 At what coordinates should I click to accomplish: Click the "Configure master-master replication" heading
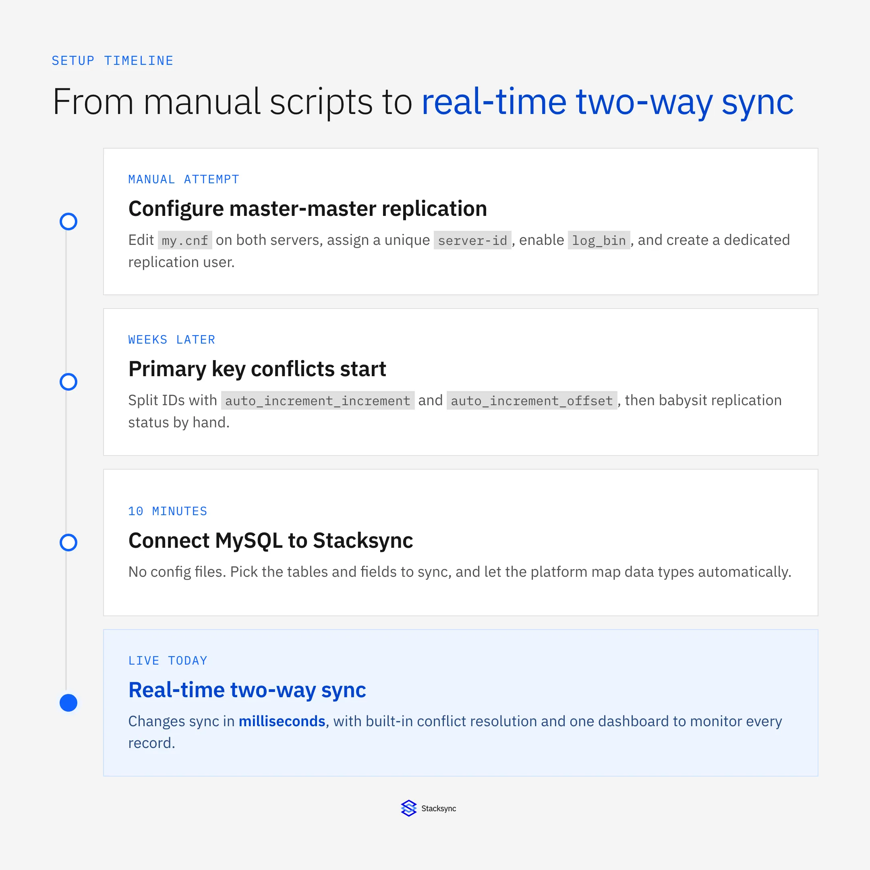pyautogui.click(x=308, y=209)
